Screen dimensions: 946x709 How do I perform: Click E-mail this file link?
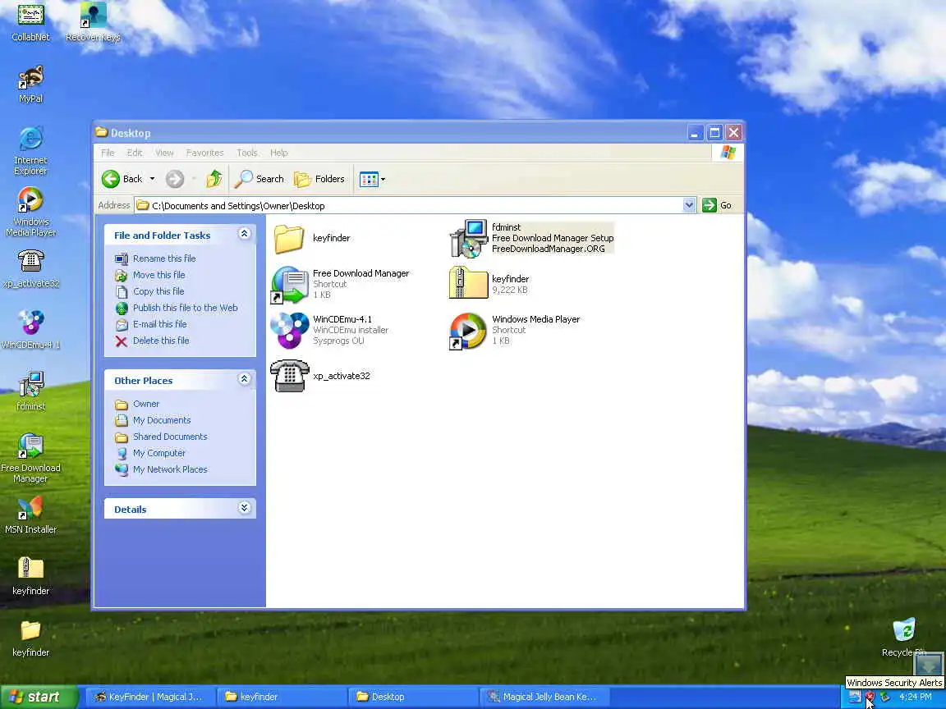click(160, 324)
